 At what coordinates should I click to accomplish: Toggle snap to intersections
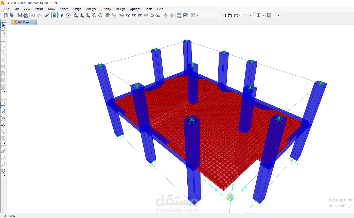(x=3, y=119)
